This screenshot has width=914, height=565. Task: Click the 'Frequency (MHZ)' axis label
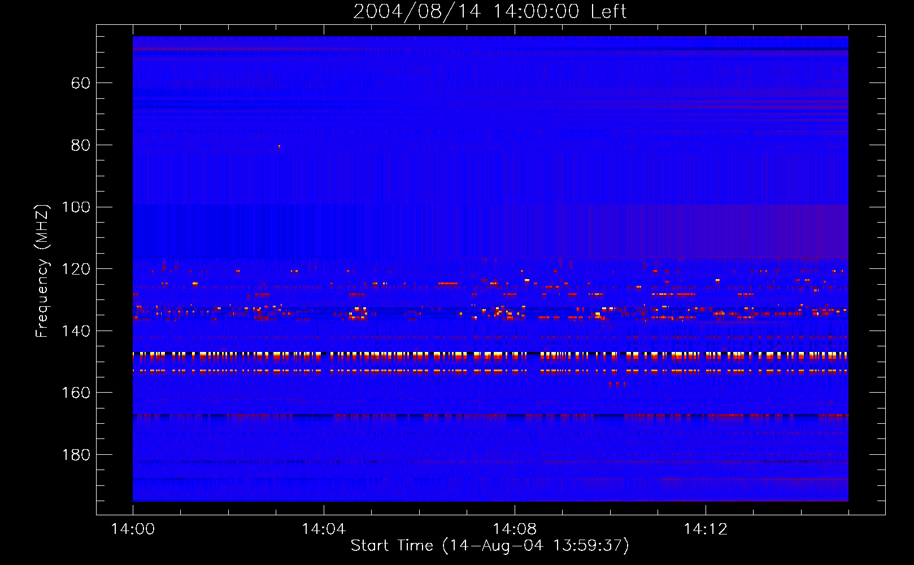point(42,271)
